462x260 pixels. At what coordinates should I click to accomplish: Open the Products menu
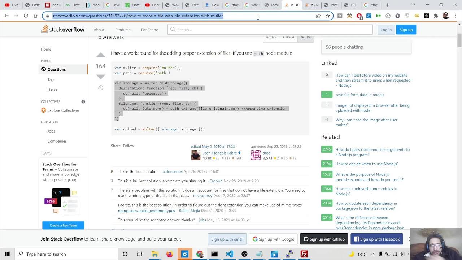(122, 30)
